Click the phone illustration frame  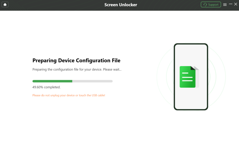pos(191,77)
